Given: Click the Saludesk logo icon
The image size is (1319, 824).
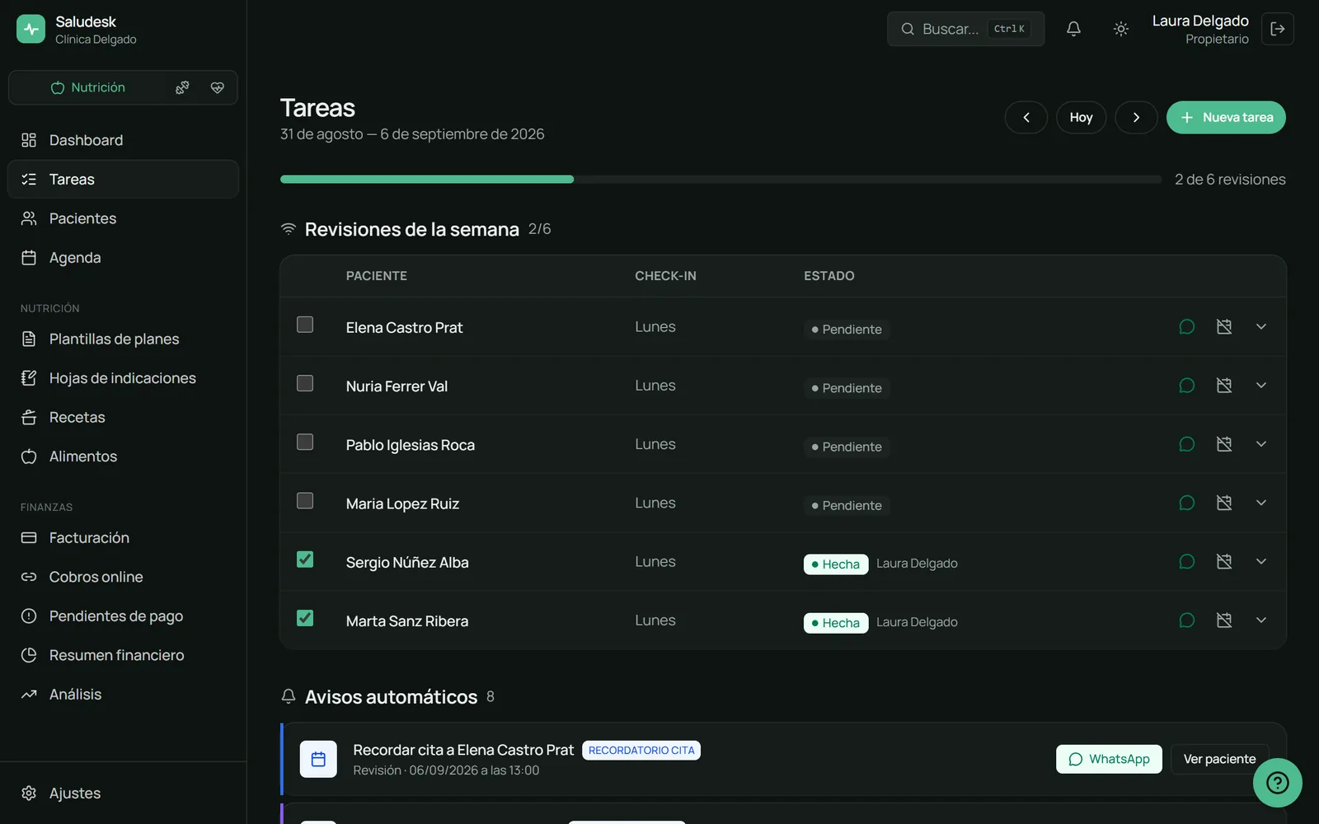Looking at the screenshot, I should click(x=31, y=29).
